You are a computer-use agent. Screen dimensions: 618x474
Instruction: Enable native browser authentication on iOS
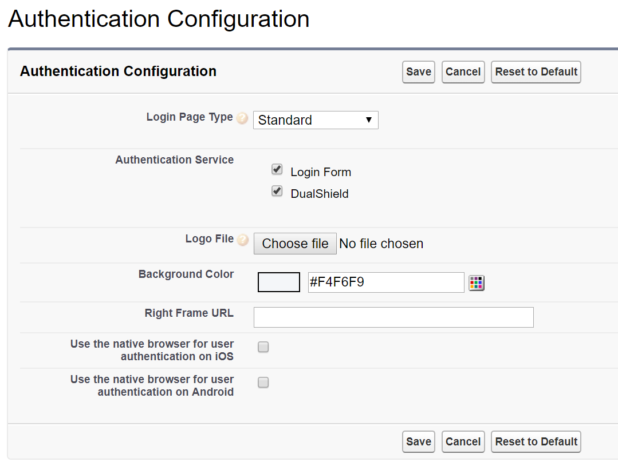point(263,347)
